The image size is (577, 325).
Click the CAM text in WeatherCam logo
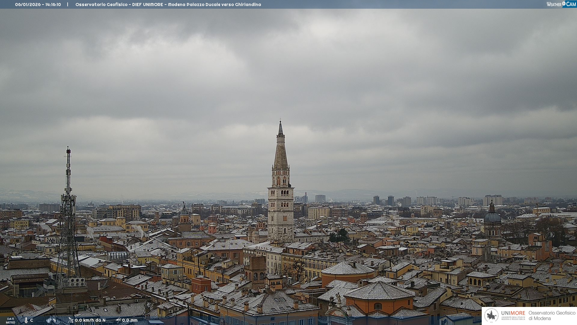tap(571, 4)
